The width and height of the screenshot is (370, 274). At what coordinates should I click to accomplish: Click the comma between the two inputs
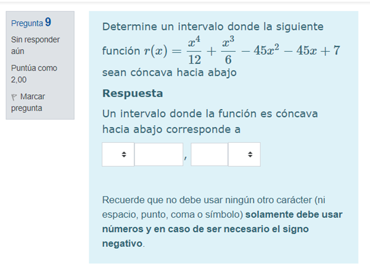tap(186, 158)
